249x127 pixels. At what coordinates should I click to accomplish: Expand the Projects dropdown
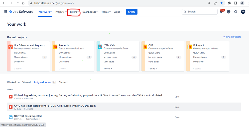61,12
